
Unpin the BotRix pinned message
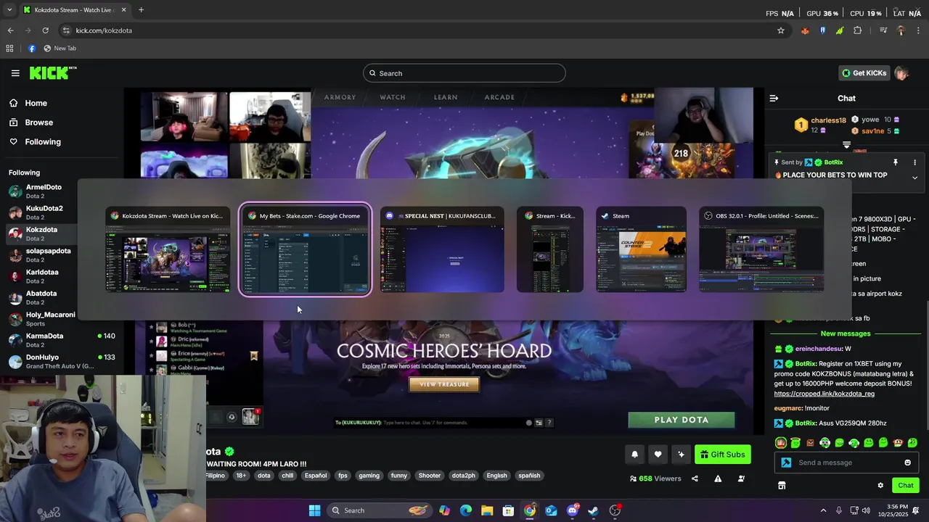coord(895,162)
